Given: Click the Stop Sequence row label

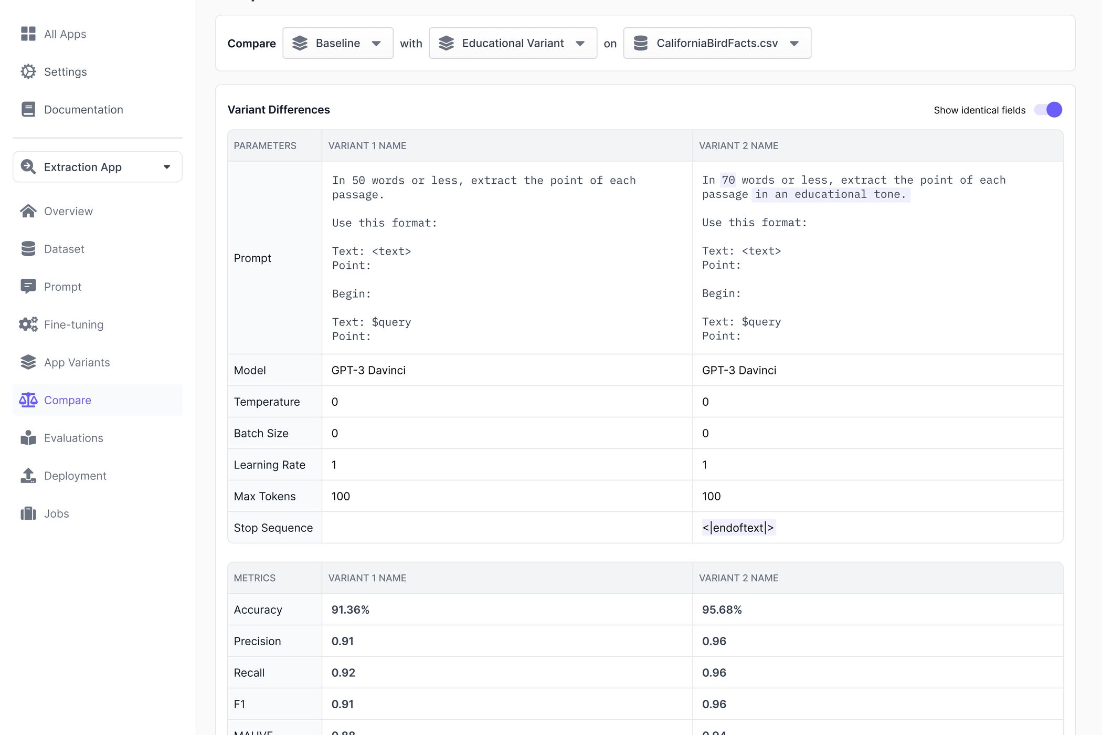Looking at the screenshot, I should point(273,528).
